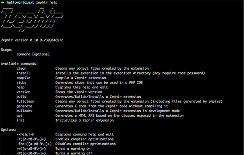The image size is (244, 155).
Task: Click the 'api' command name
Action: (20, 116)
